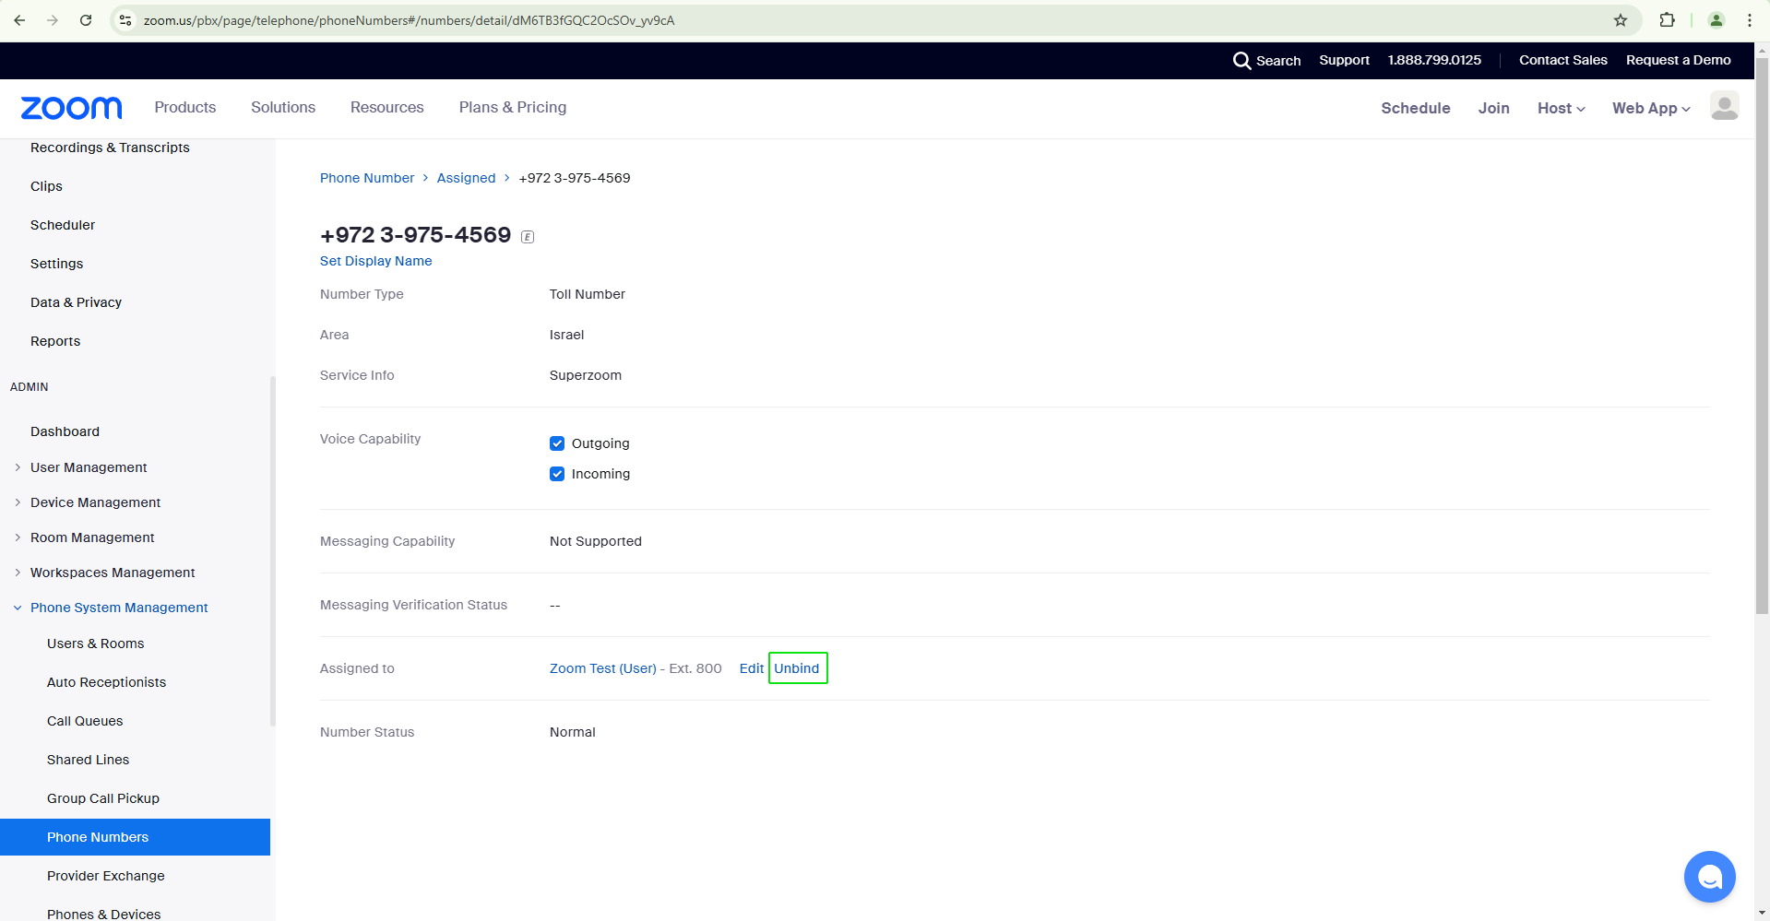Open Call Queues
This screenshot has width=1770, height=921.
[x=85, y=721]
